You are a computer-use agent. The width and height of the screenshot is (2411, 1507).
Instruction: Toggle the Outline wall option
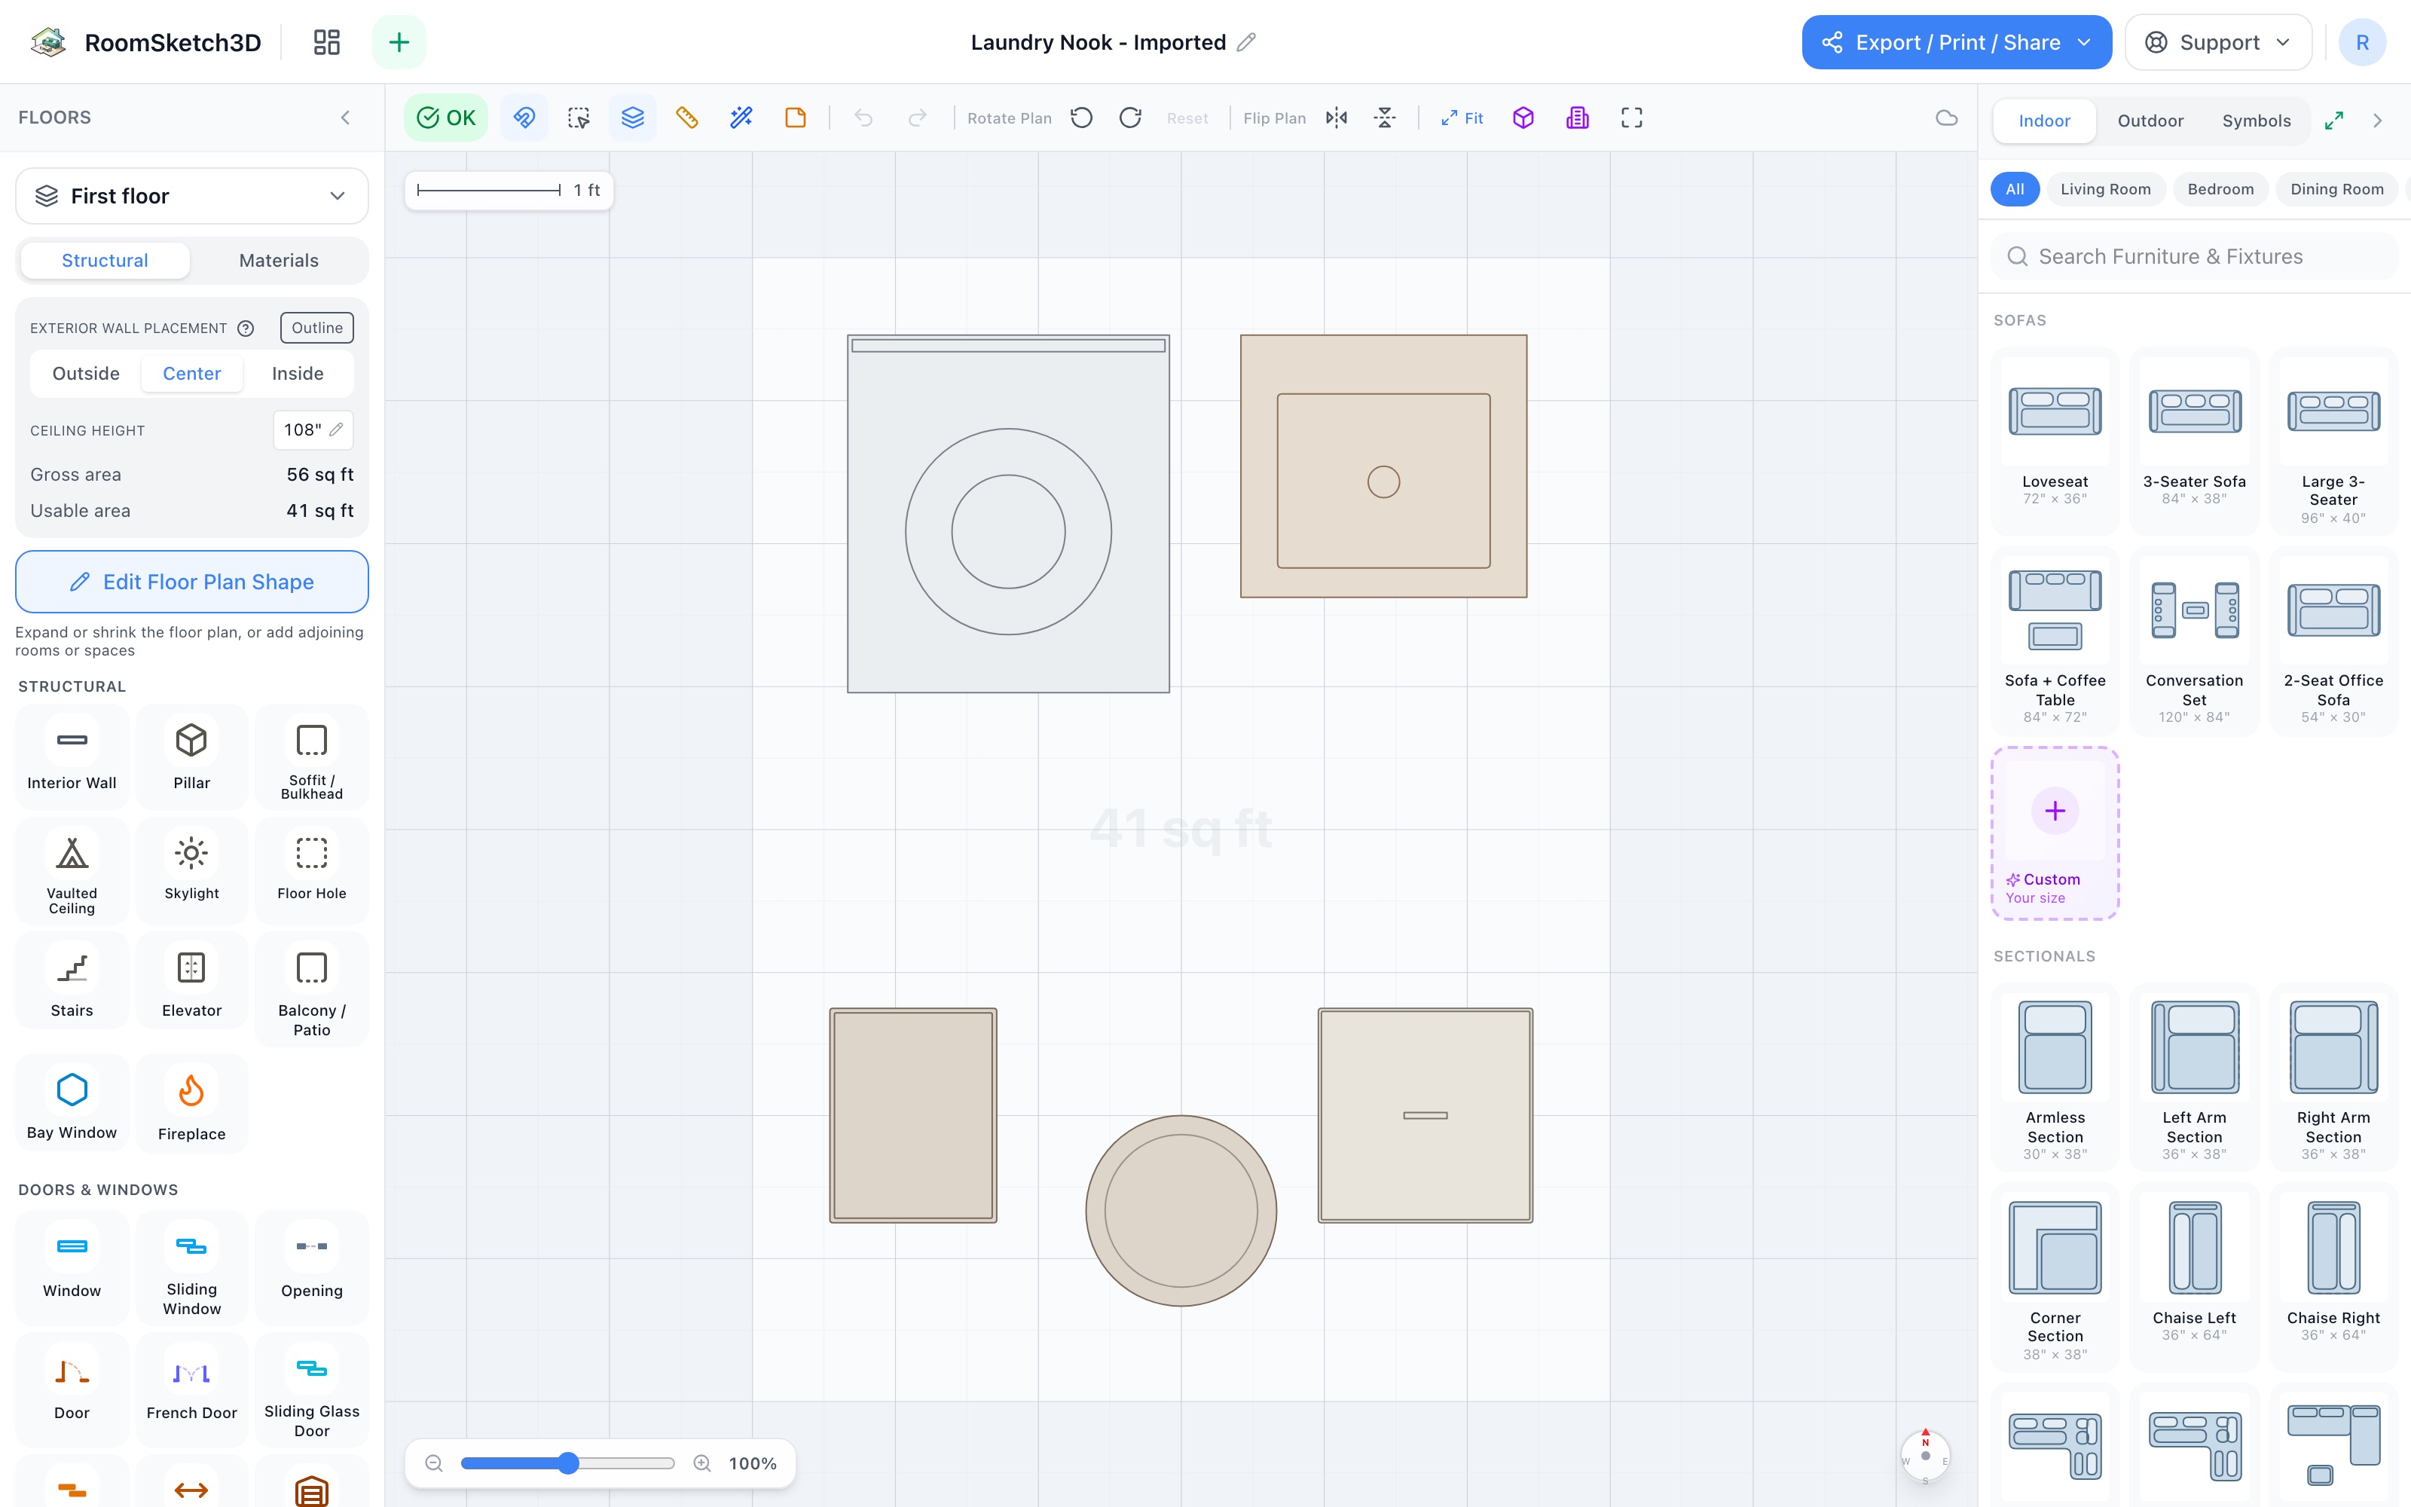[x=316, y=328]
